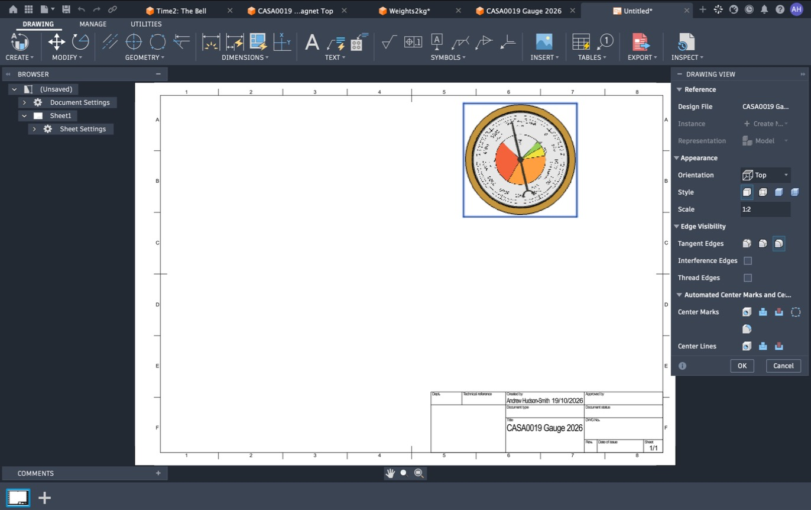Click the Center Mark Pattern tool
Image resolution: width=811 pixels, height=510 pixels.
tap(158, 42)
